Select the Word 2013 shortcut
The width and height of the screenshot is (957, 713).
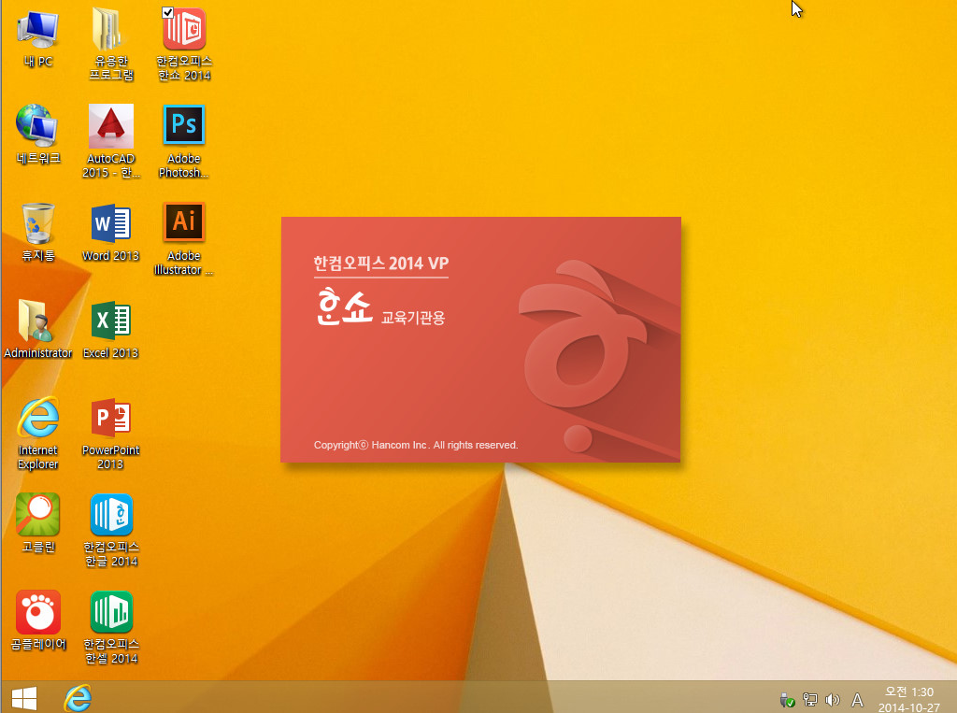pyautogui.click(x=111, y=232)
